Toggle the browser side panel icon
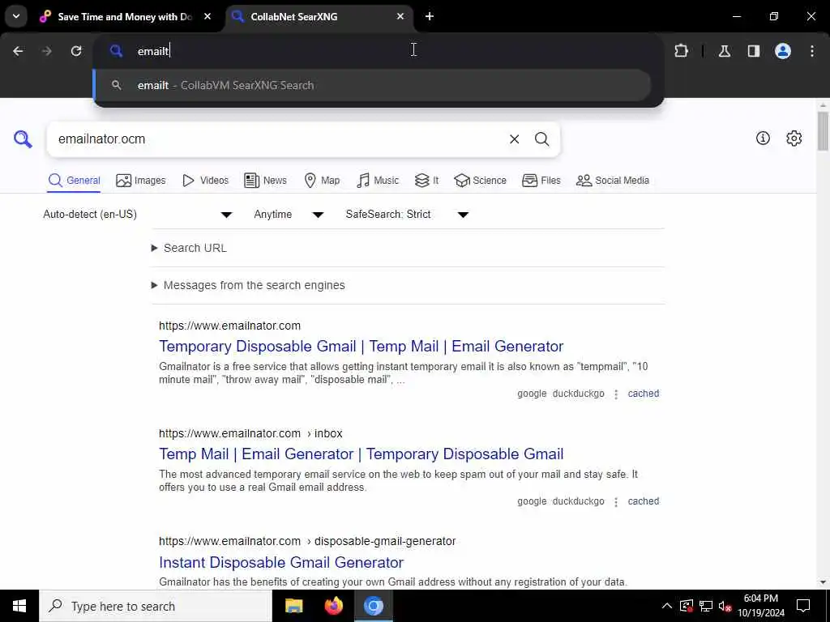Image resolution: width=830 pixels, height=622 pixels. (754, 51)
